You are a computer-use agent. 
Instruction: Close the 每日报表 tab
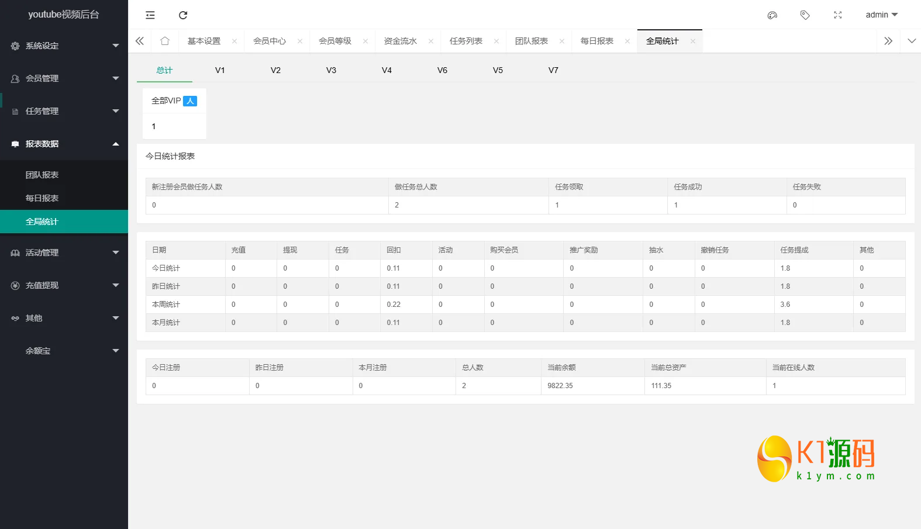tap(627, 41)
